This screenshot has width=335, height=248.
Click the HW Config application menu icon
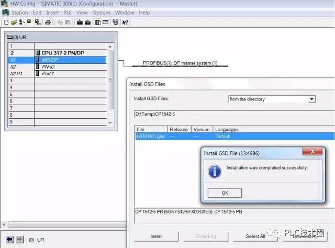point(6,13)
